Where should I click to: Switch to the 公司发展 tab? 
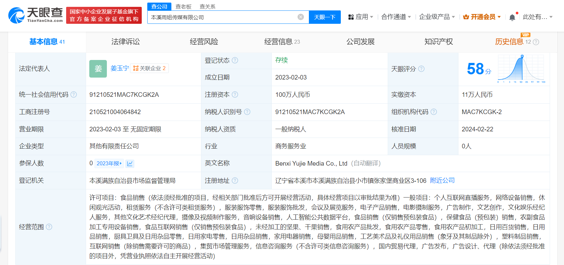point(360,42)
